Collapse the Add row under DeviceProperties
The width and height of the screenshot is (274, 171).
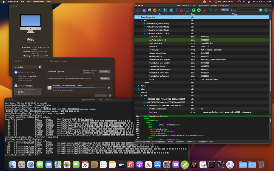point(142,21)
